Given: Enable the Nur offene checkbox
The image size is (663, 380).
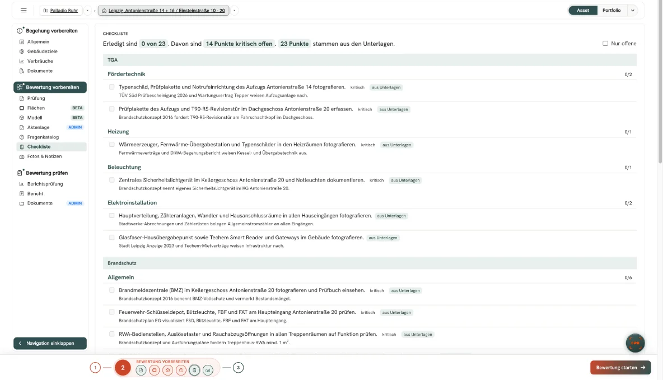Looking at the screenshot, I should point(605,44).
